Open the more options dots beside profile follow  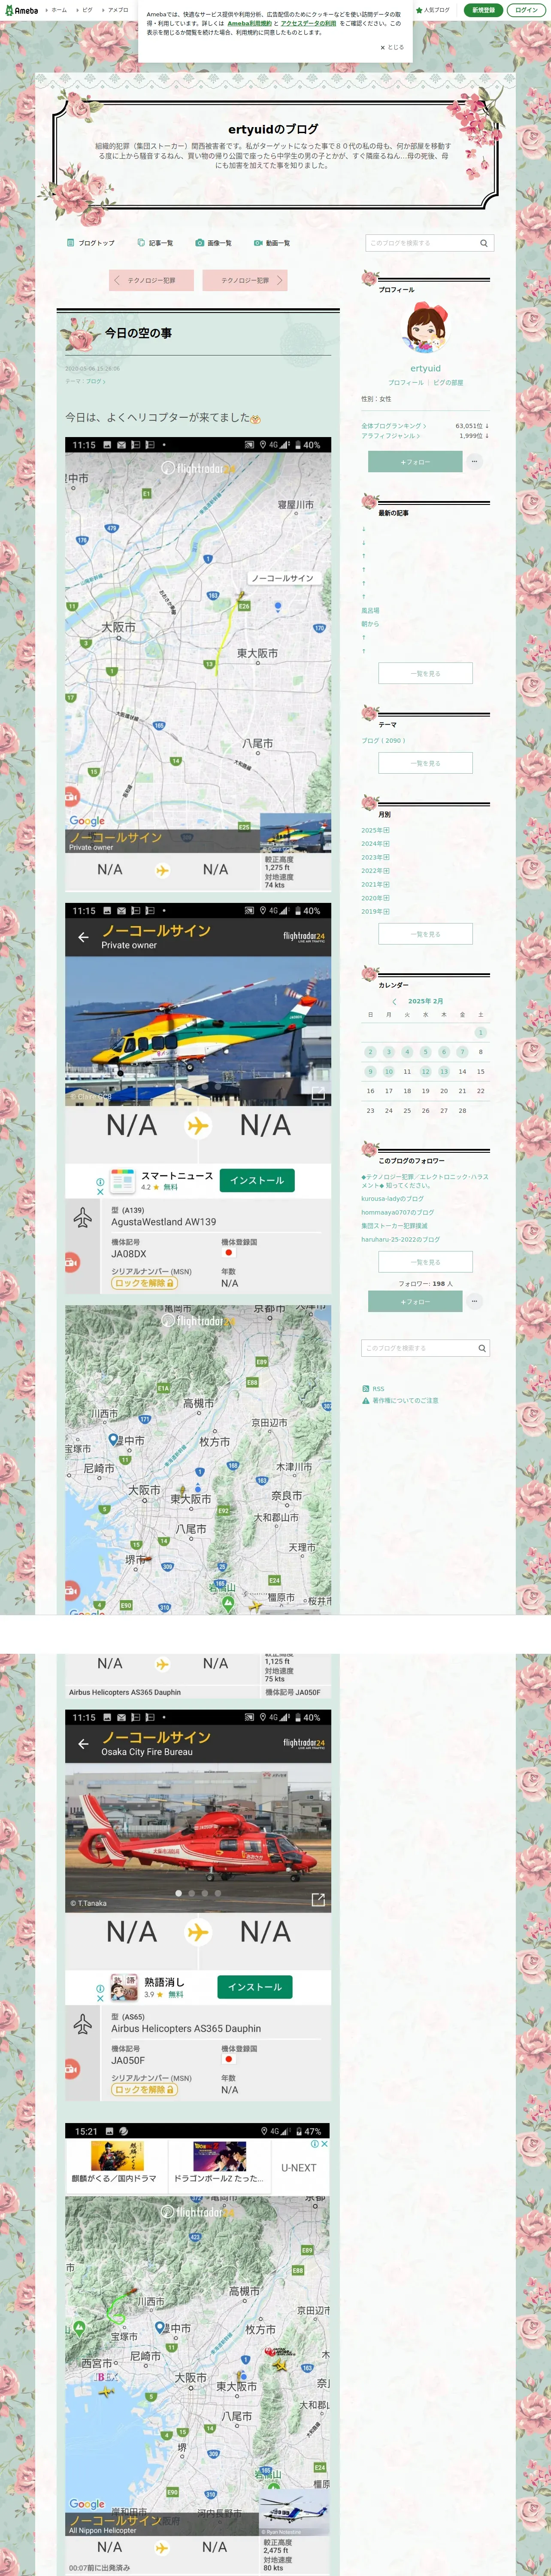click(474, 461)
